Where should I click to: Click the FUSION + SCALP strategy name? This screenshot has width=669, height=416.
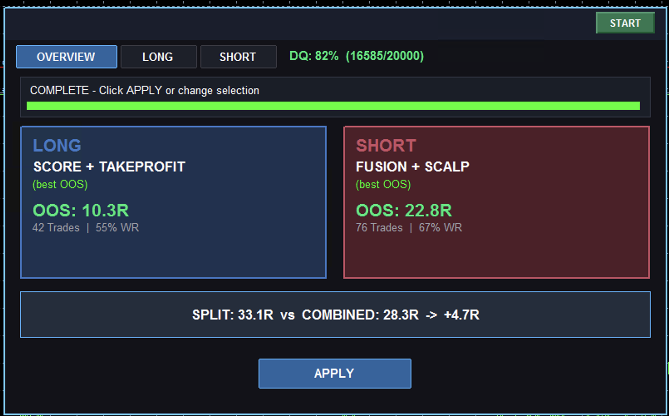(x=413, y=167)
